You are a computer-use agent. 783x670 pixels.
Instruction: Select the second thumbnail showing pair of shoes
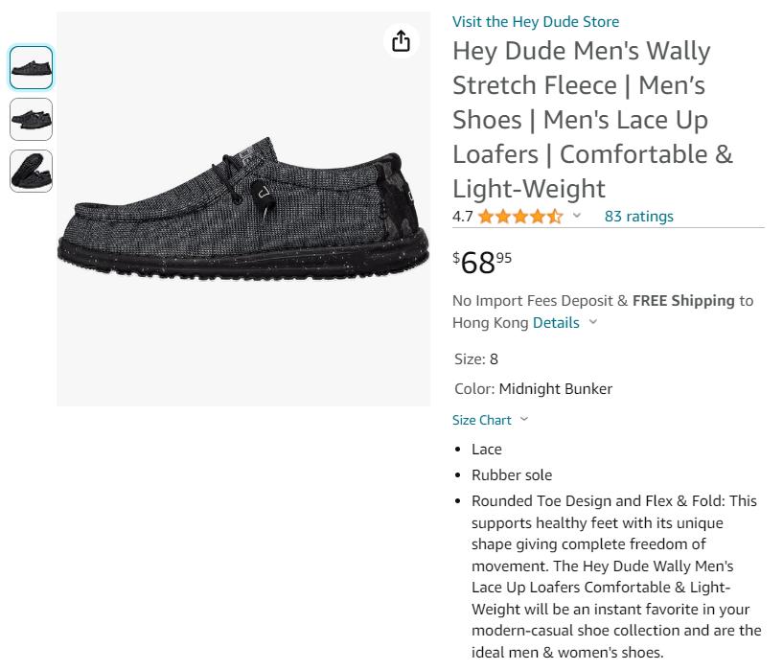click(31, 119)
